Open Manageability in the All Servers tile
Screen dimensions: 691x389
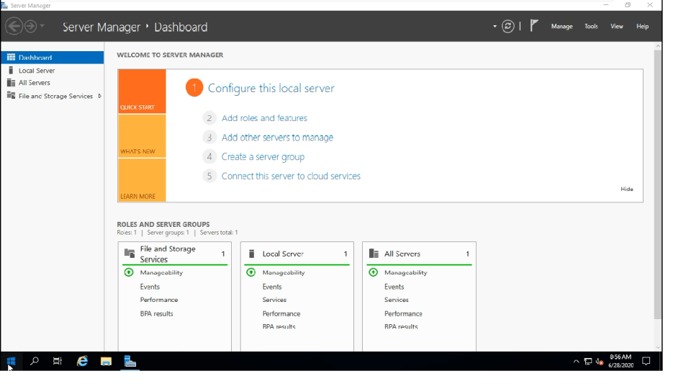pyautogui.click(x=405, y=272)
